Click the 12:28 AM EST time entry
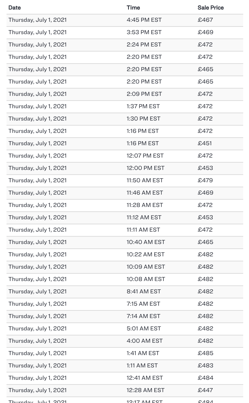This screenshot has width=249, height=403. [x=146, y=390]
